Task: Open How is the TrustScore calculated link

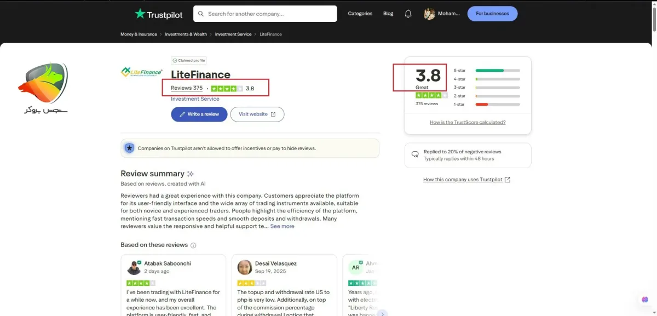Action: point(468,122)
